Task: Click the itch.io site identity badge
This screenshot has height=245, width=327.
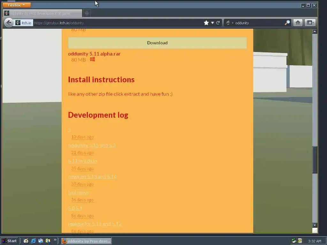Action: pyautogui.click(x=24, y=23)
